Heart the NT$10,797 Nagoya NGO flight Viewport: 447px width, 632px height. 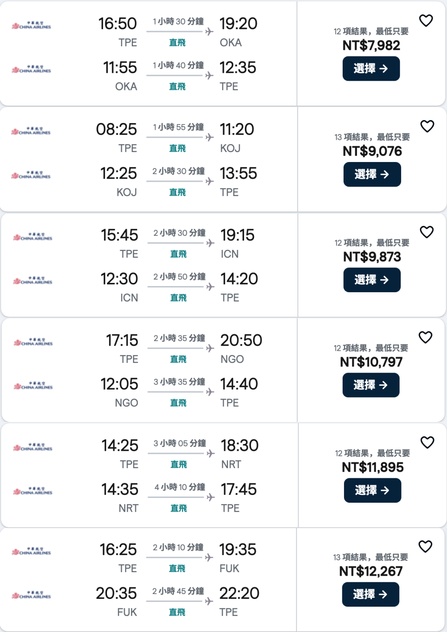(x=425, y=337)
